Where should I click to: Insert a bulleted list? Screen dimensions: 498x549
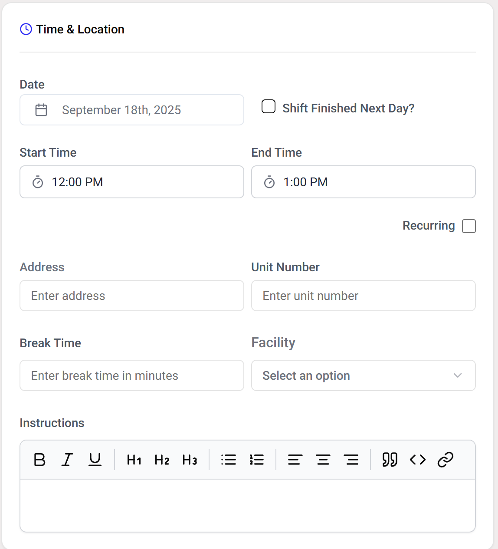click(x=229, y=460)
